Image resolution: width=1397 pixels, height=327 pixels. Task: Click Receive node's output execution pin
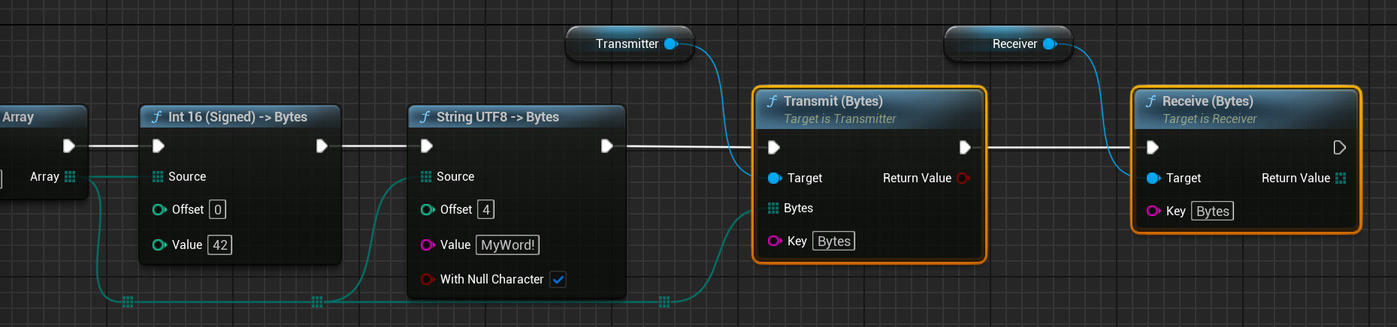pyautogui.click(x=1339, y=148)
